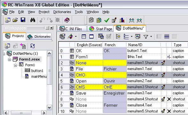Open dropdown arrow beside the list options icon
The height and width of the screenshot is (115, 188).
coord(132,37)
